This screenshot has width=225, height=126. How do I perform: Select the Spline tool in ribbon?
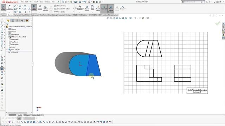point(25,6)
